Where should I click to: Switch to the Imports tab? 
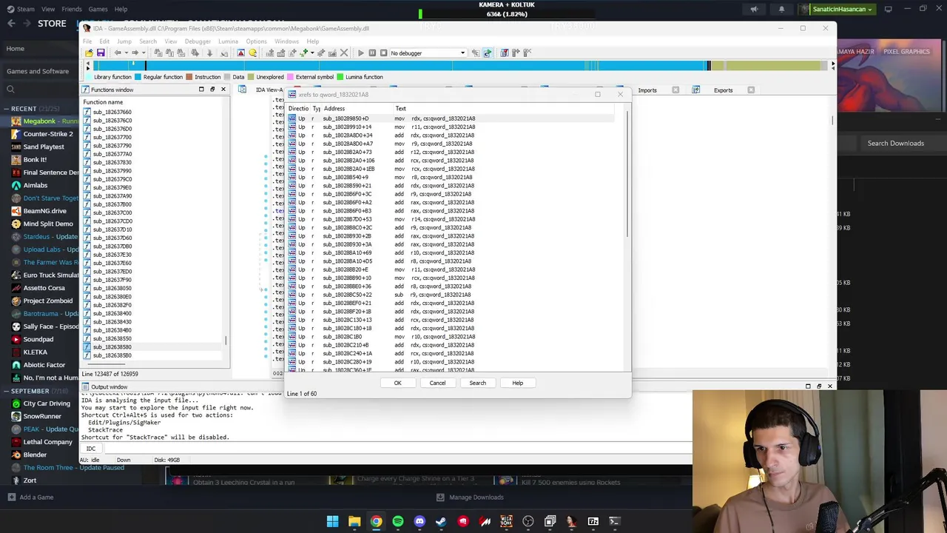pos(647,90)
